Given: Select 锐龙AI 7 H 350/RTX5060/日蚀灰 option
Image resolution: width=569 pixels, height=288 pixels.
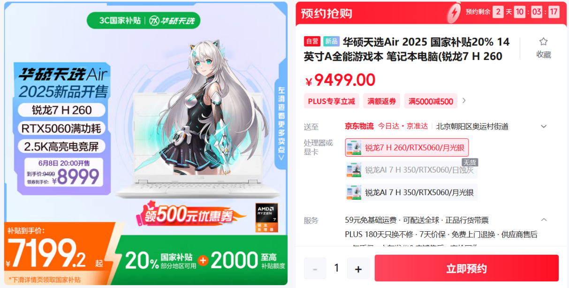Looking at the screenshot, I should click(x=411, y=170).
